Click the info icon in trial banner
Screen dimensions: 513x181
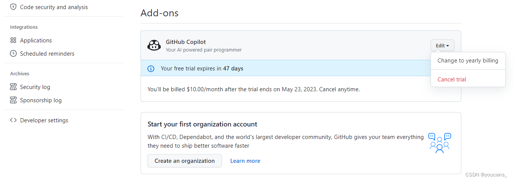click(151, 69)
